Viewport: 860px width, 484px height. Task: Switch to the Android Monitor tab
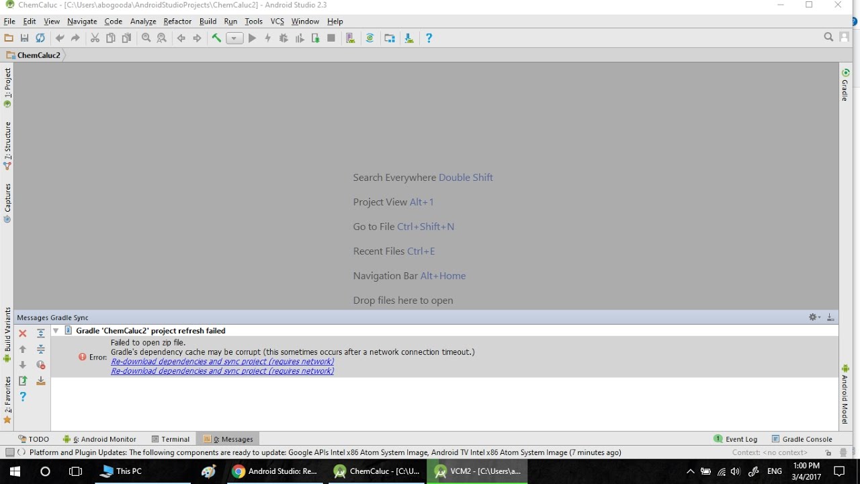pos(99,439)
